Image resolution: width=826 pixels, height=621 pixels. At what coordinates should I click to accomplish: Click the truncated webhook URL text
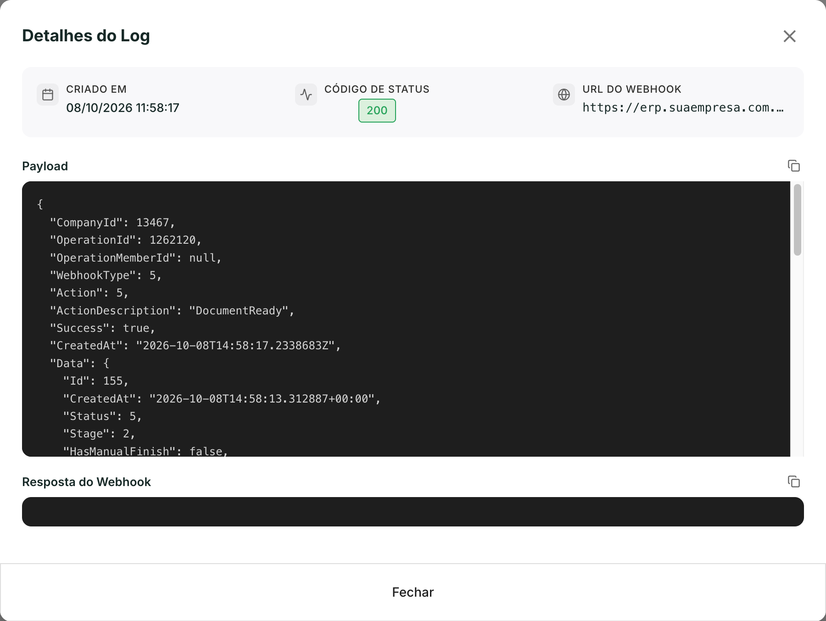(x=683, y=108)
